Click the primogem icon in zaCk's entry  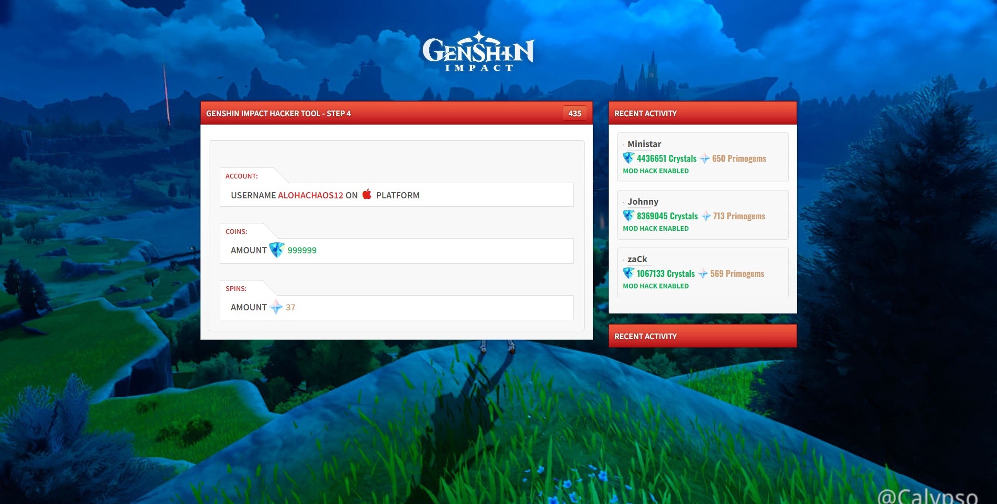[703, 274]
